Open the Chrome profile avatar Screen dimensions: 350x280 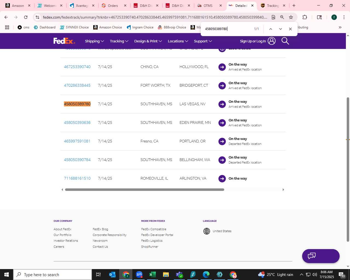tap(334, 17)
